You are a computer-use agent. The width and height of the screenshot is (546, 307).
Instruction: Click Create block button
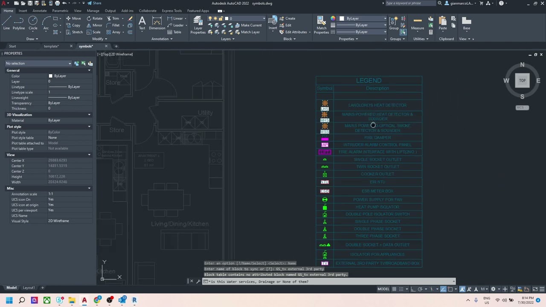287,18
